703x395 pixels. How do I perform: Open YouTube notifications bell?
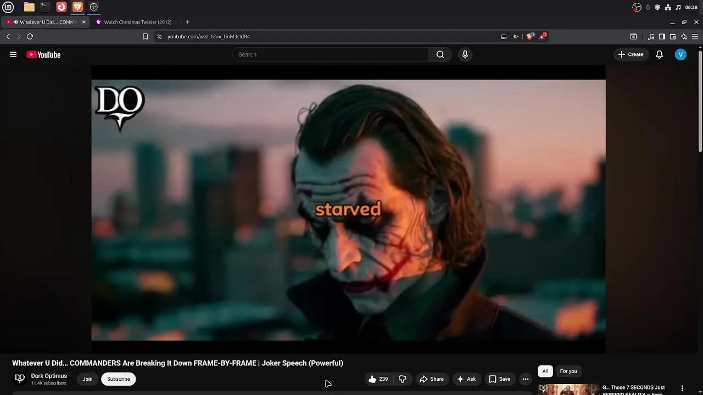click(x=660, y=54)
